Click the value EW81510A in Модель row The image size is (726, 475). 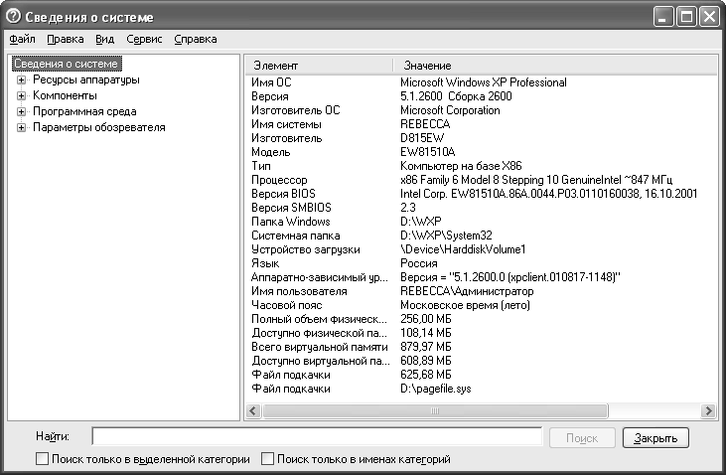click(428, 152)
